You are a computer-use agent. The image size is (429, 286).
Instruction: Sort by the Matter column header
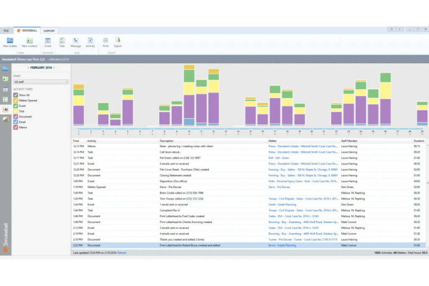[272, 141]
